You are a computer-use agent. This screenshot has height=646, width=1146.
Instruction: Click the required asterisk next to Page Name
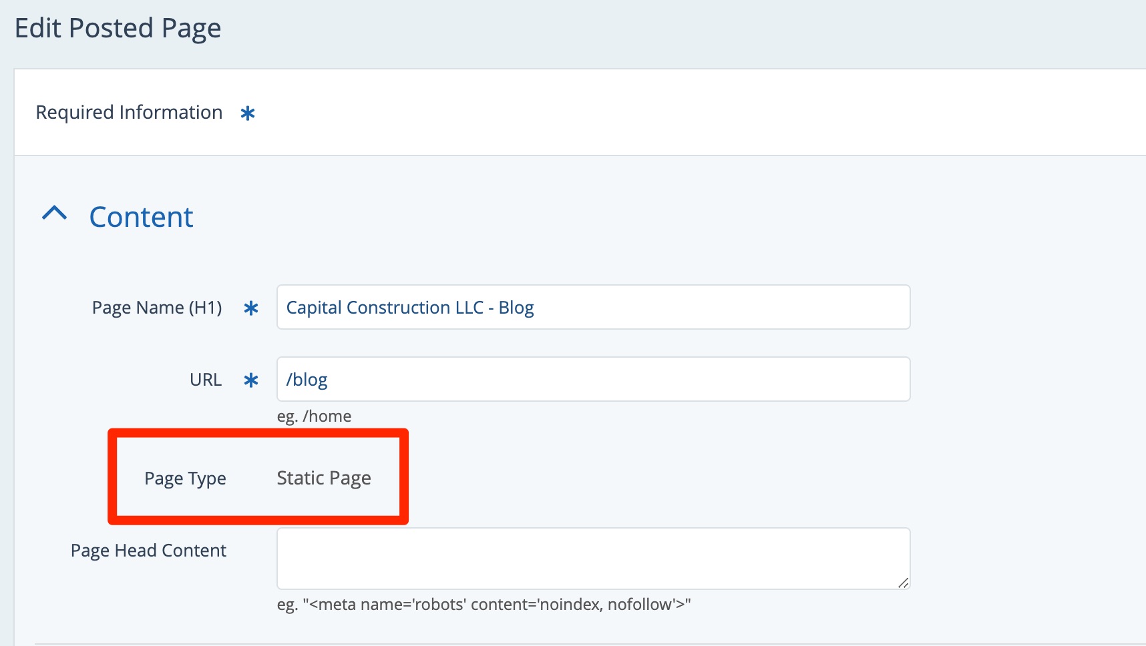[251, 308]
